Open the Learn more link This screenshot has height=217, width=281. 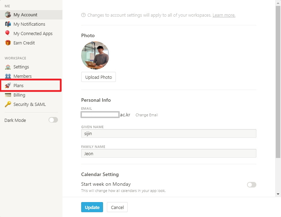(x=224, y=15)
